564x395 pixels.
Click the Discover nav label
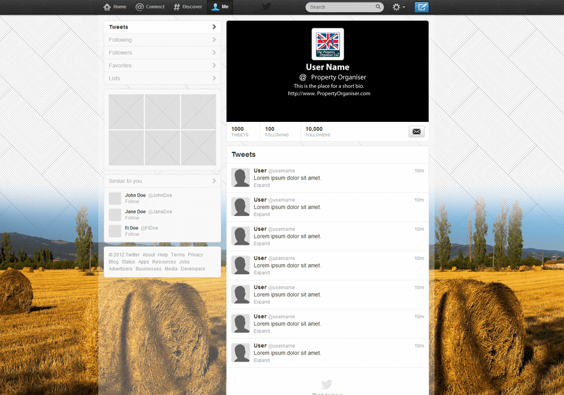point(192,7)
